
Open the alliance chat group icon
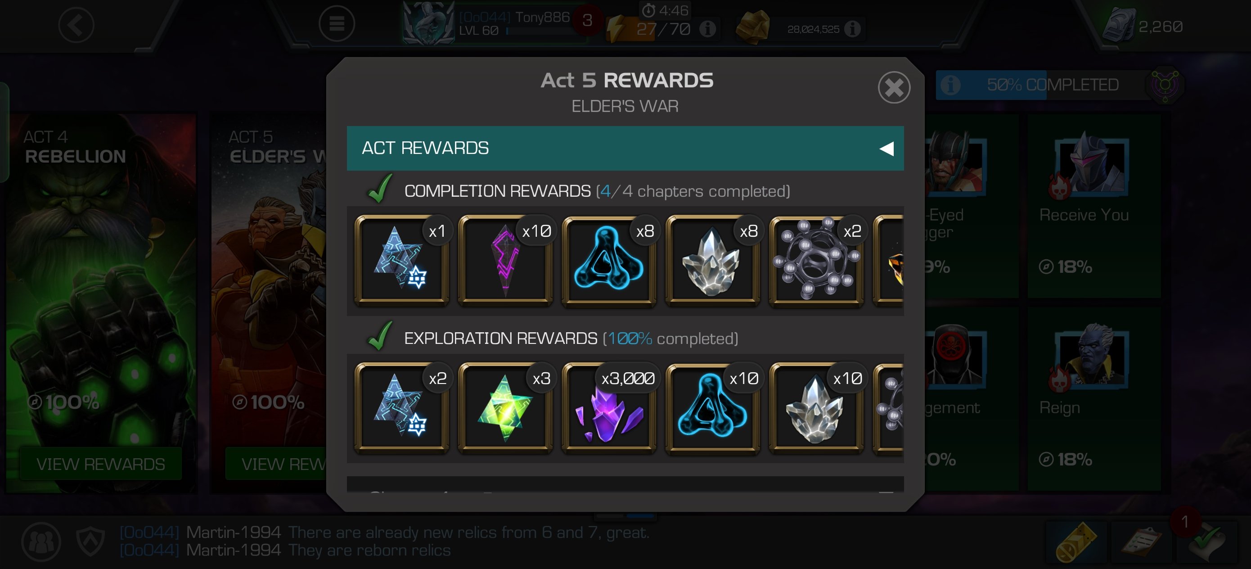pos(41,541)
